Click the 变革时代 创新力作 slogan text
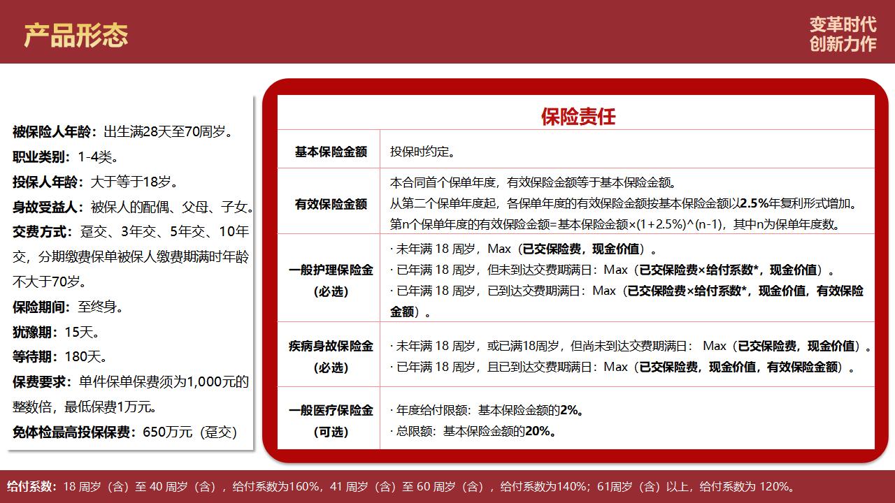This screenshot has width=895, height=503. tap(842, 34)
